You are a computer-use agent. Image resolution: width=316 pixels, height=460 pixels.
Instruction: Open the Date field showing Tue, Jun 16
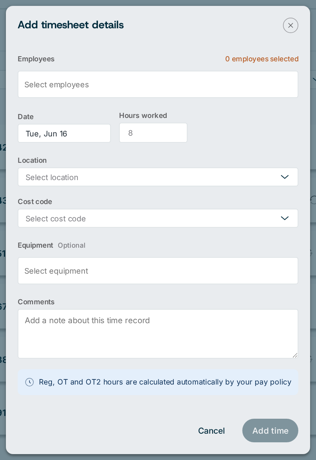coord(64,134)
